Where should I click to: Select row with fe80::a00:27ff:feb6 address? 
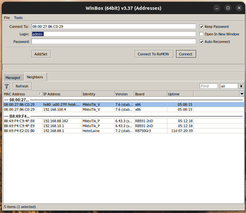(123, 105)
